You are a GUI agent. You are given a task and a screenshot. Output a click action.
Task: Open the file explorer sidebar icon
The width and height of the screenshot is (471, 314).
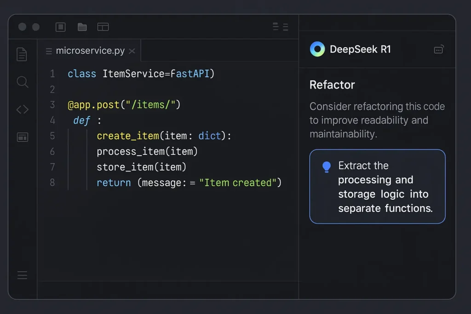pyautogui.click(x=22, y=54)
